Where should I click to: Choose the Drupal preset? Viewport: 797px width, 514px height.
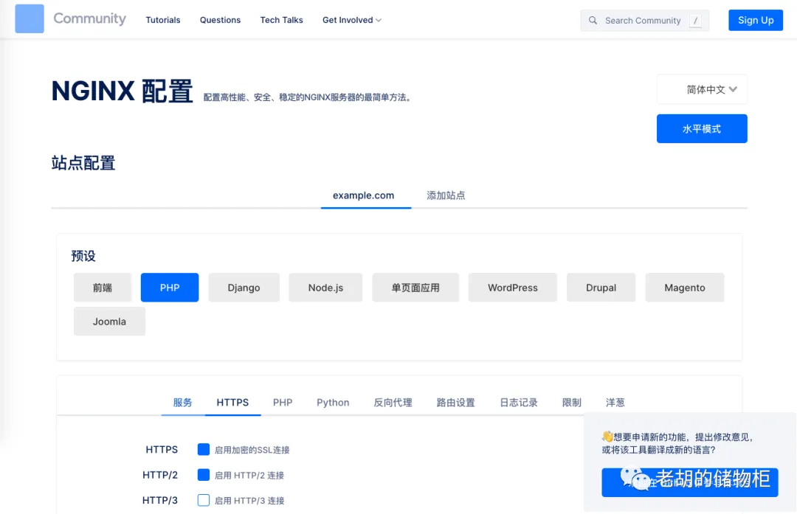601,288
